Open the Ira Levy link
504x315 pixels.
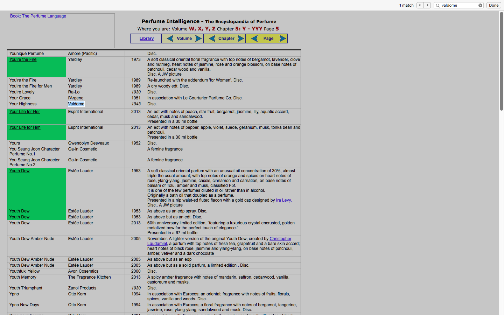click(283, 200)
